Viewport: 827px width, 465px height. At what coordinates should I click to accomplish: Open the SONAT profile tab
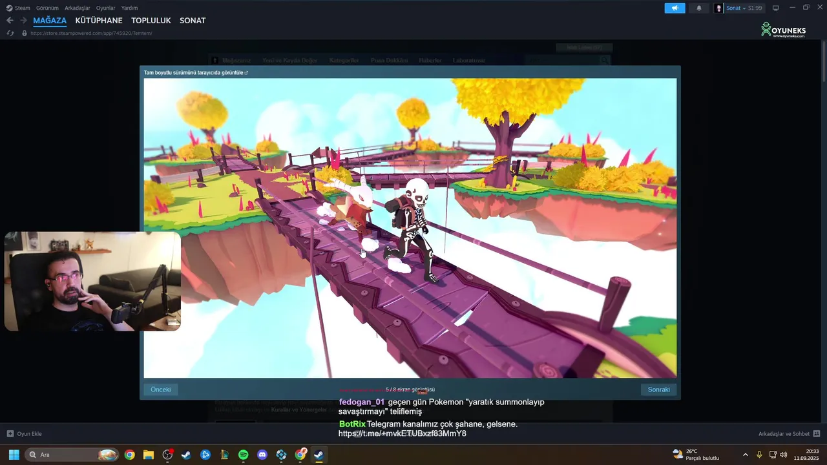[x=193, y=21]
